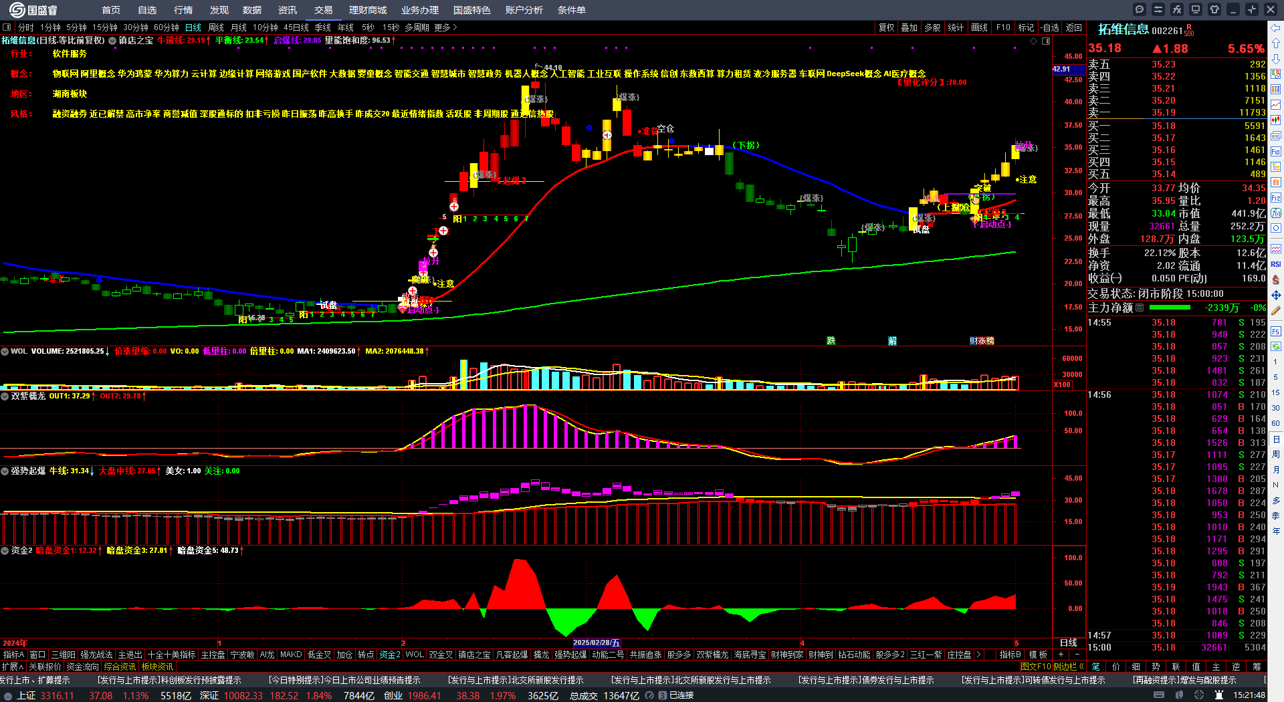Image resolution: width=1284 pixels, height=702 pixels.
Task: Open the message bubble icon in title bar
Action: pyautogui.click(x=1140, y=9)
